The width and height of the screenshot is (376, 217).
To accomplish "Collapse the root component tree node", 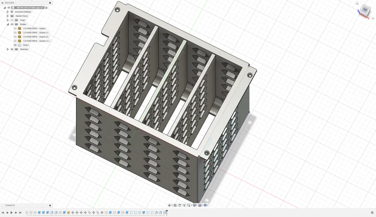I will (x=5, y=7).
